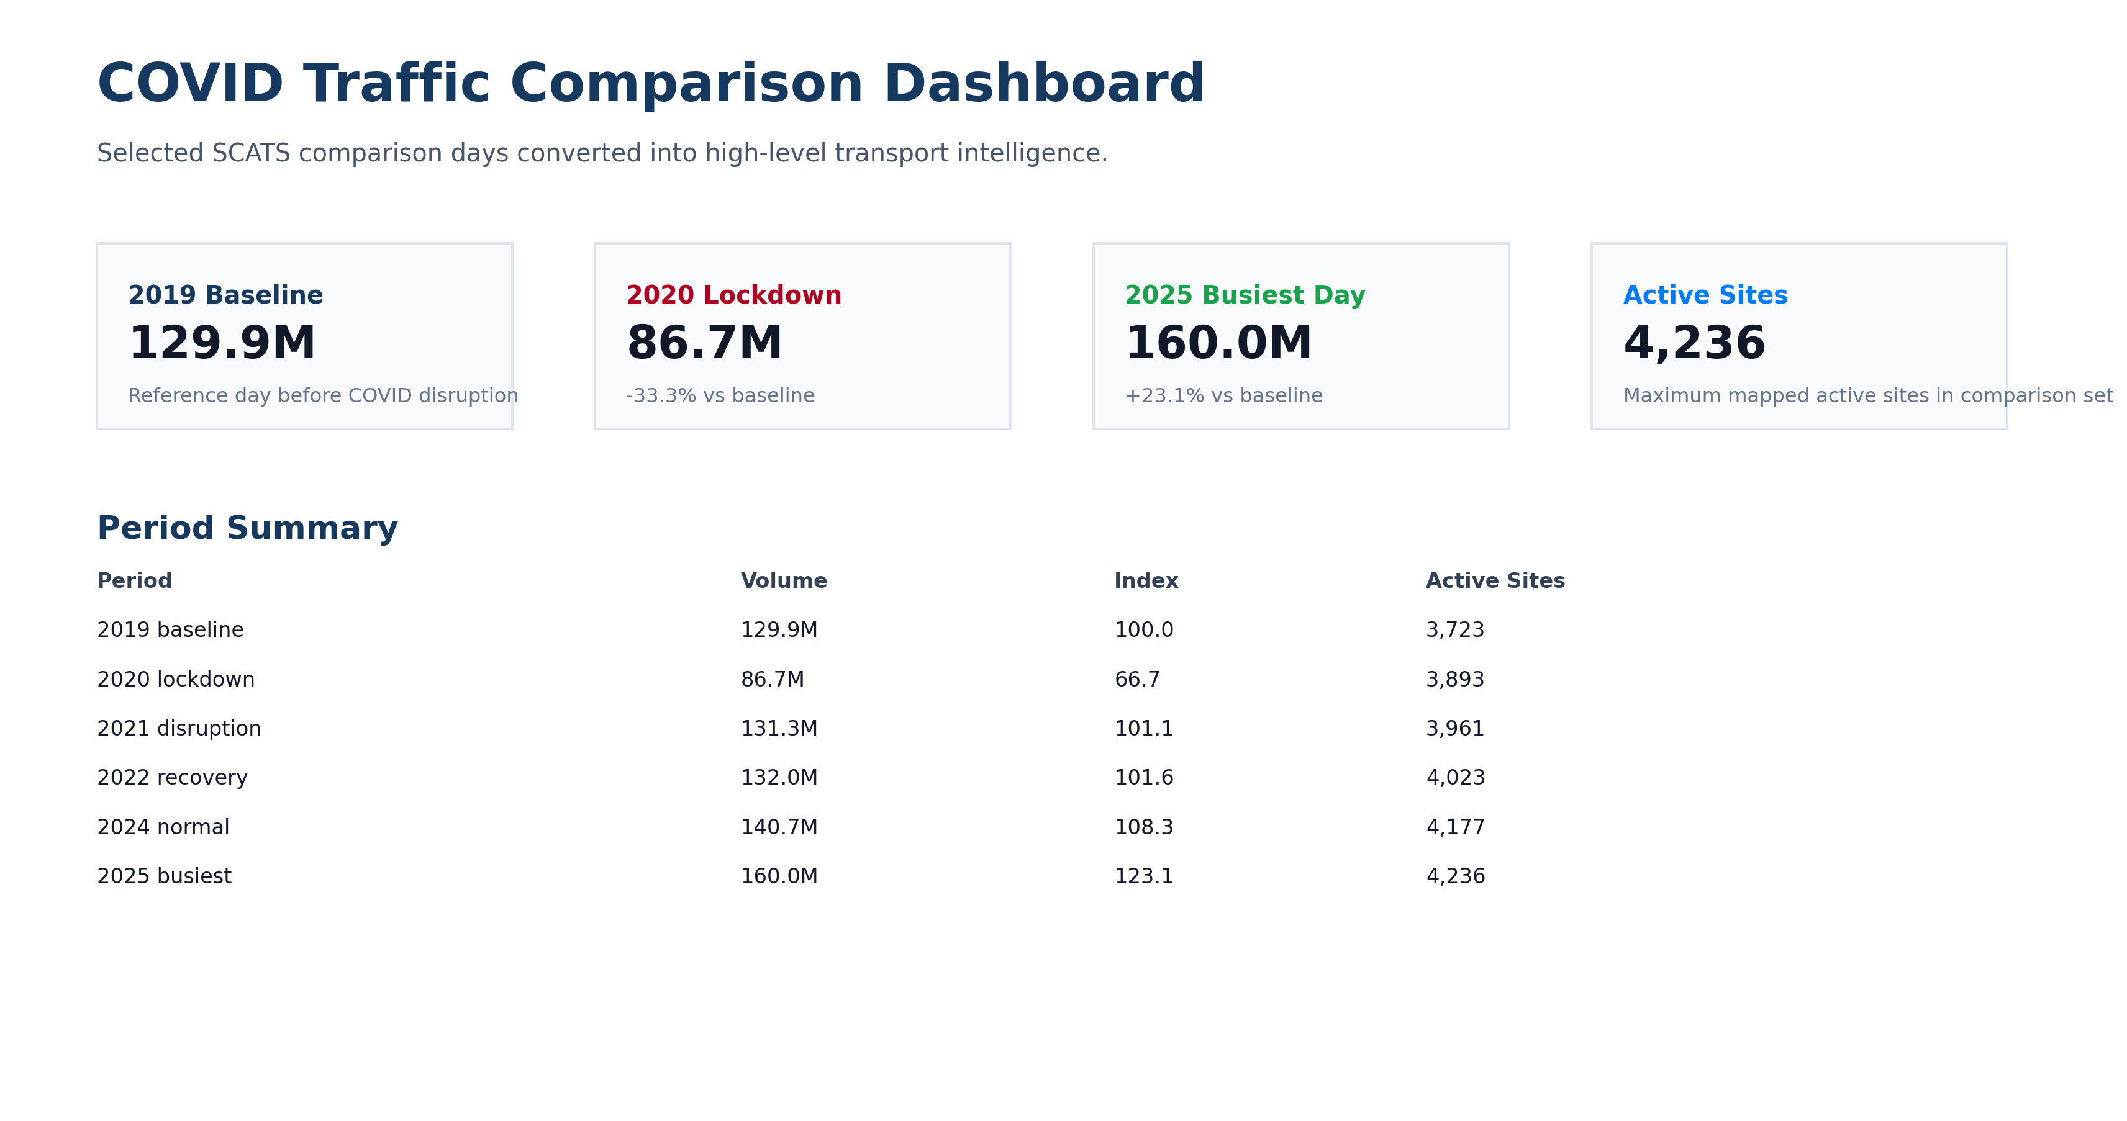Select the 2019 Baseline card heading

(225, 295)
